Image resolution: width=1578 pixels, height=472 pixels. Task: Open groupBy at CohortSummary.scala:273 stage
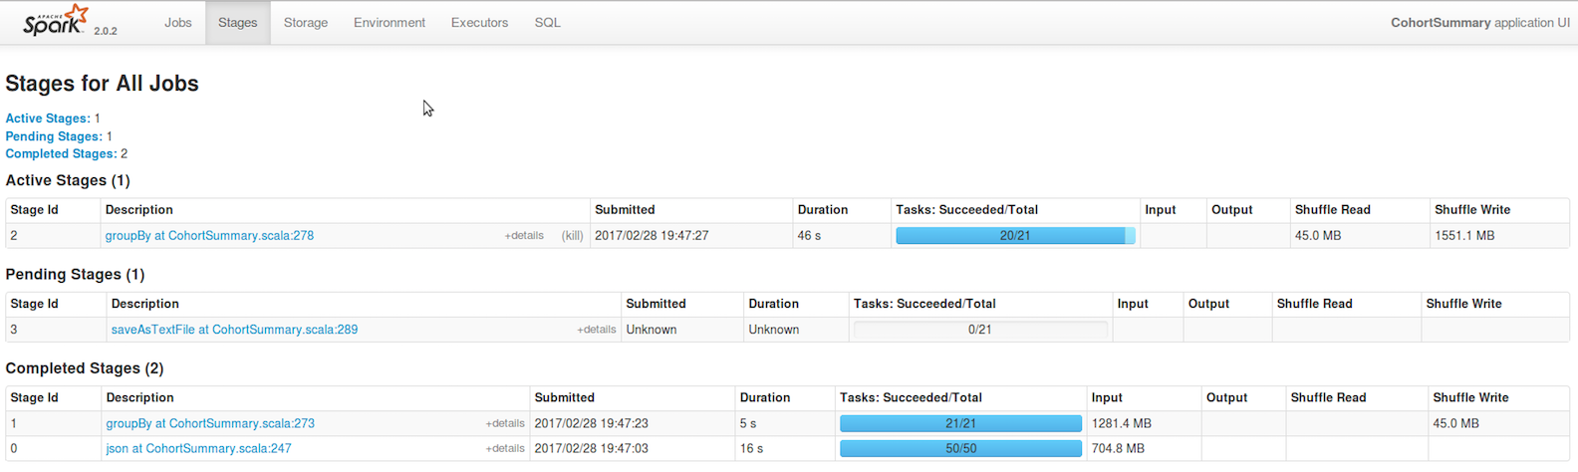[210, 423]
